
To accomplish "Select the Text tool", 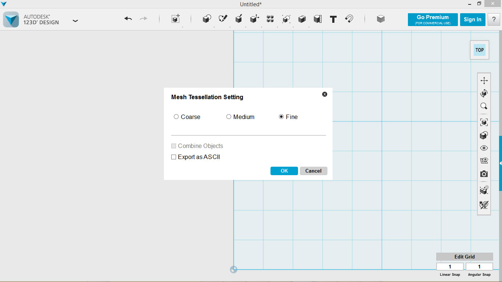I will 333,19.
